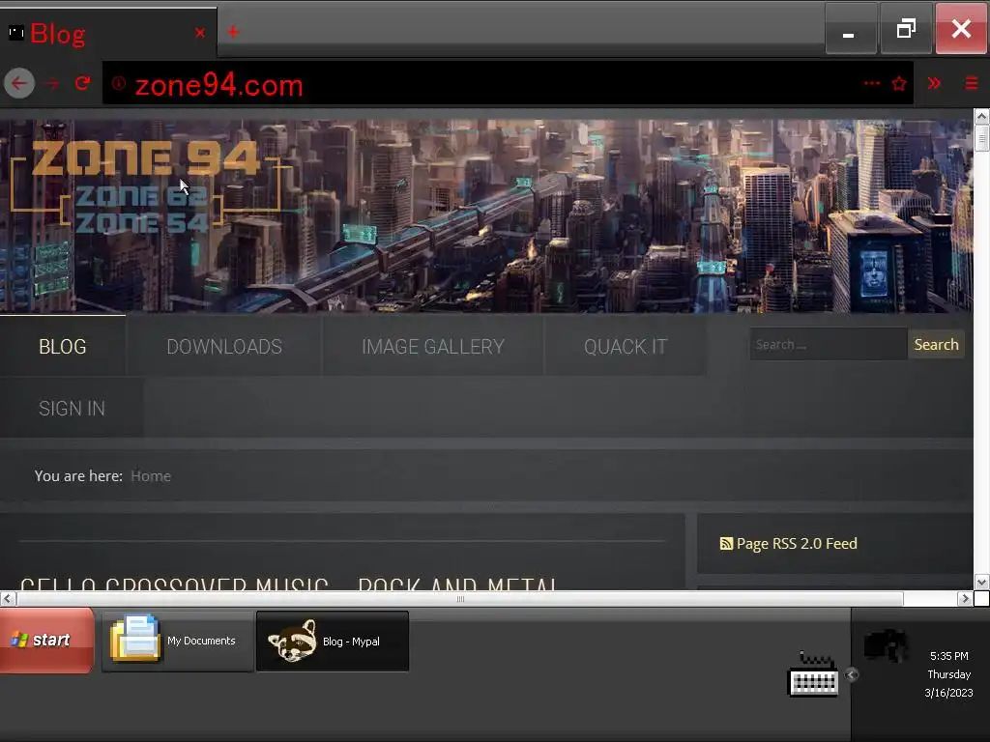990x742 pixels.
Task: Open the site information icon in the address bar
Action: coord(119,83)
